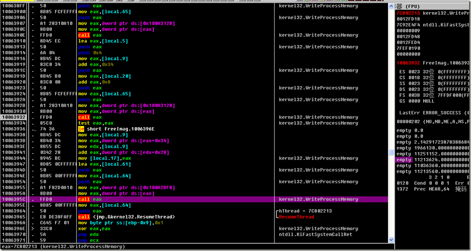This screenshot has width=471, height=251.
Task: Click the disassembly vertical scroll thumb
Action: pyautogui.click(x=391, y=152)
